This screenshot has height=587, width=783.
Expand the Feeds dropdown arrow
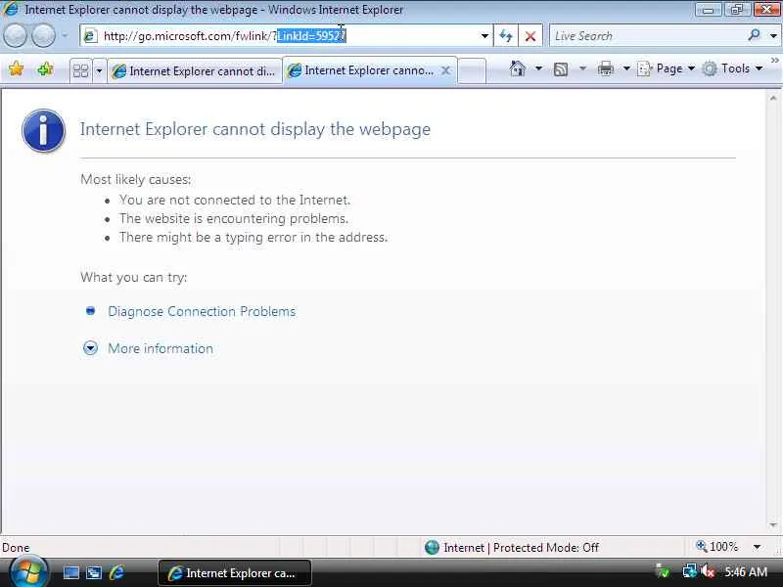pyautogui.click(x=582, y=68)
